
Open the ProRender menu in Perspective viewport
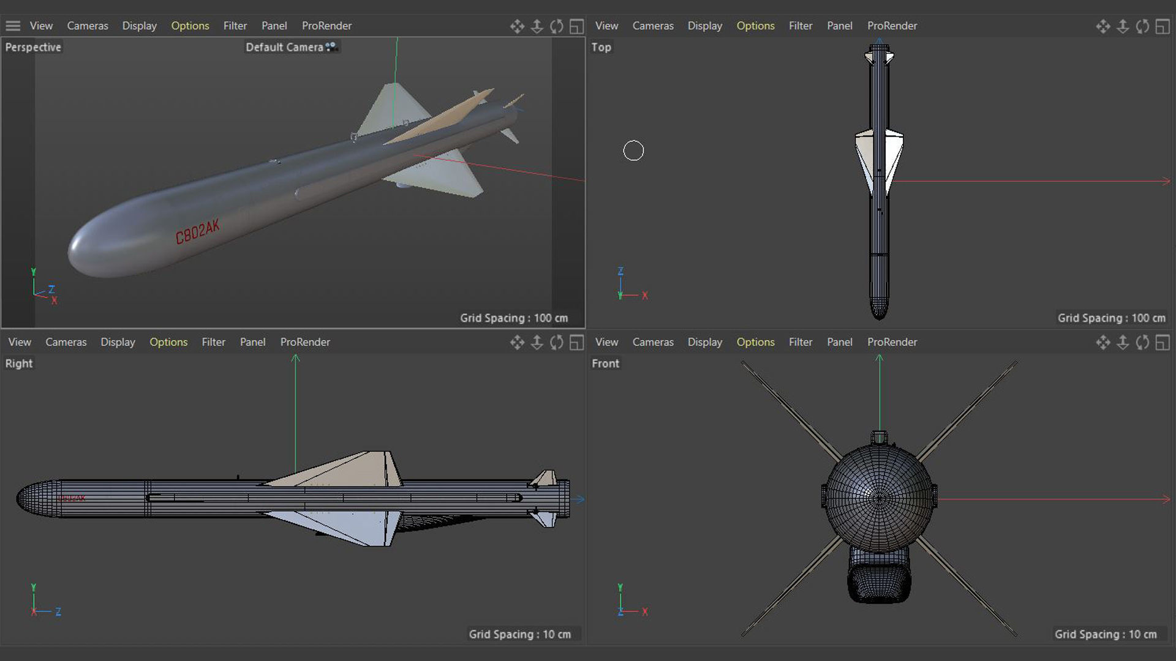click(x=326, y=26)
